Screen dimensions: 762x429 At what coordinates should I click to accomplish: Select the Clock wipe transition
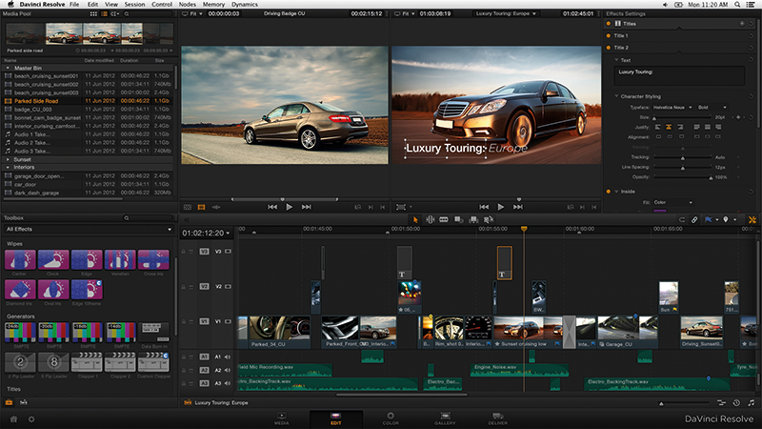[53, 259]
